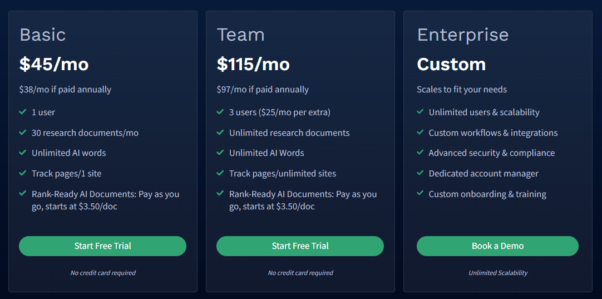Screen dimensions: 602x299
Task: Click the $45/mo price text
Action: [54, 64]
